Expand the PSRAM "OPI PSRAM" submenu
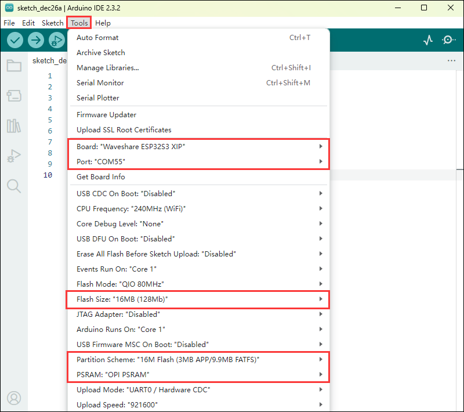464x412 pixels. [198, 375]
